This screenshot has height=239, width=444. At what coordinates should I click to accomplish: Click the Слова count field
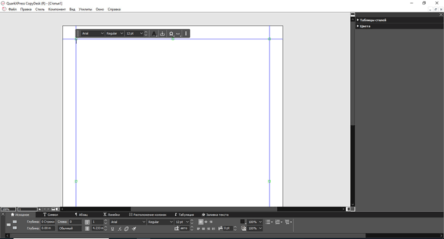[75, 222]
